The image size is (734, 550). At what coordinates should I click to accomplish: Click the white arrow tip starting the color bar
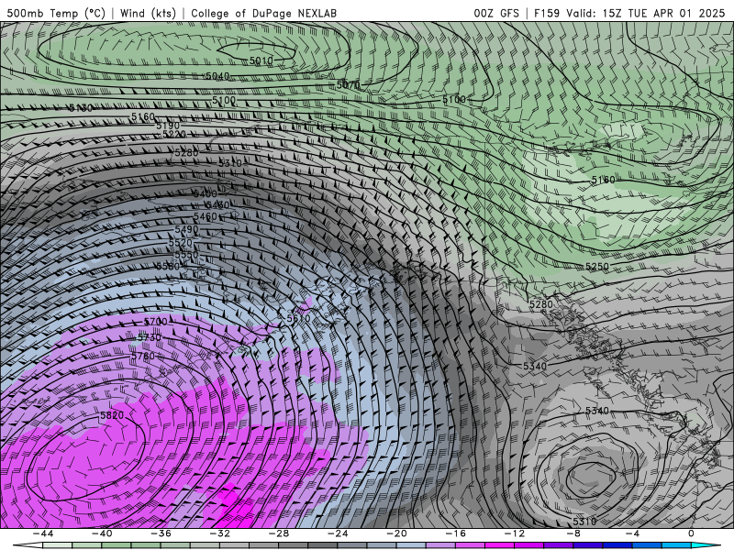click(28, 545)
